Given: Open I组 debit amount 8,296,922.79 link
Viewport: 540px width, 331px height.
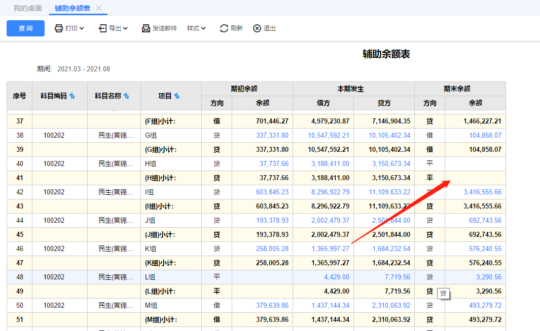Looking at the screenshot, I should [x=330, y=192].
